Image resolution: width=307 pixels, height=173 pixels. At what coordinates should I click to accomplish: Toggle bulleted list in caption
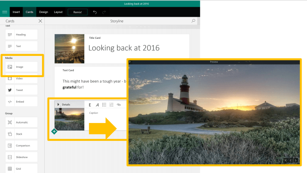click(104, 105)
